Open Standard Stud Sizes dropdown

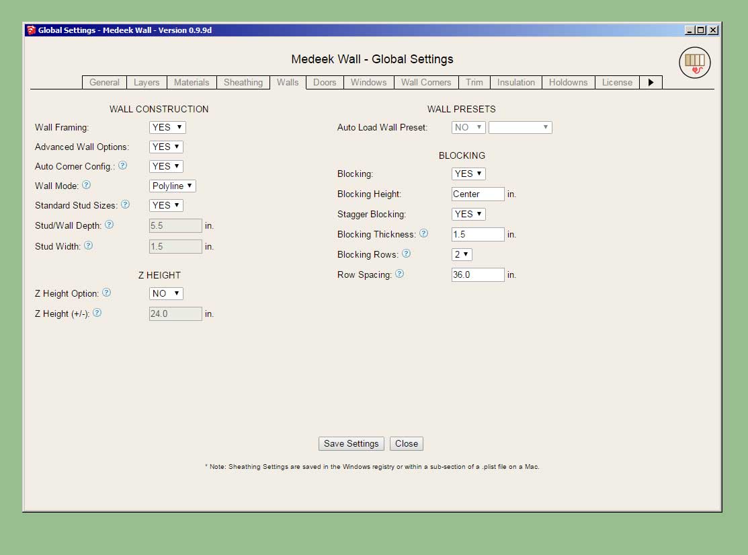click(x=166, y=205)
